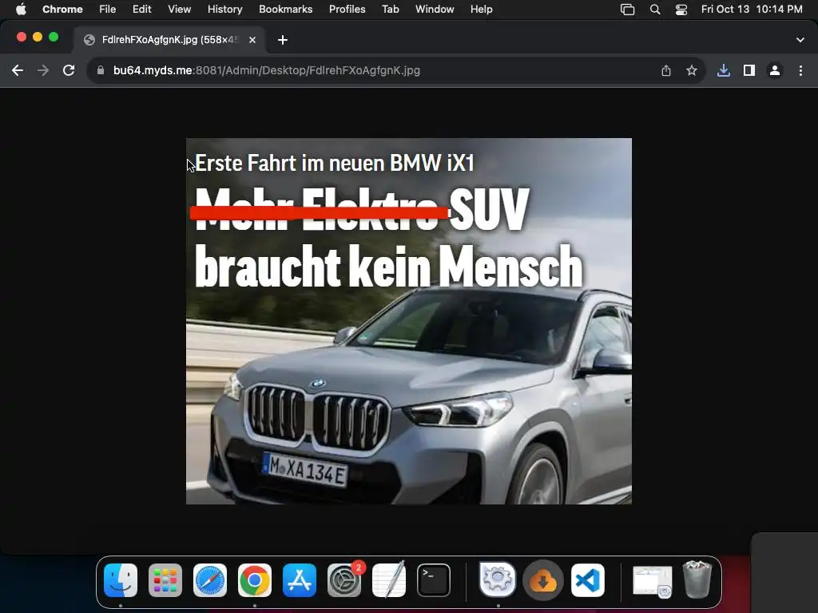Bookmark this tab with the star
The height and width of the screenshot is (613, 818).
tap(692, 70)
